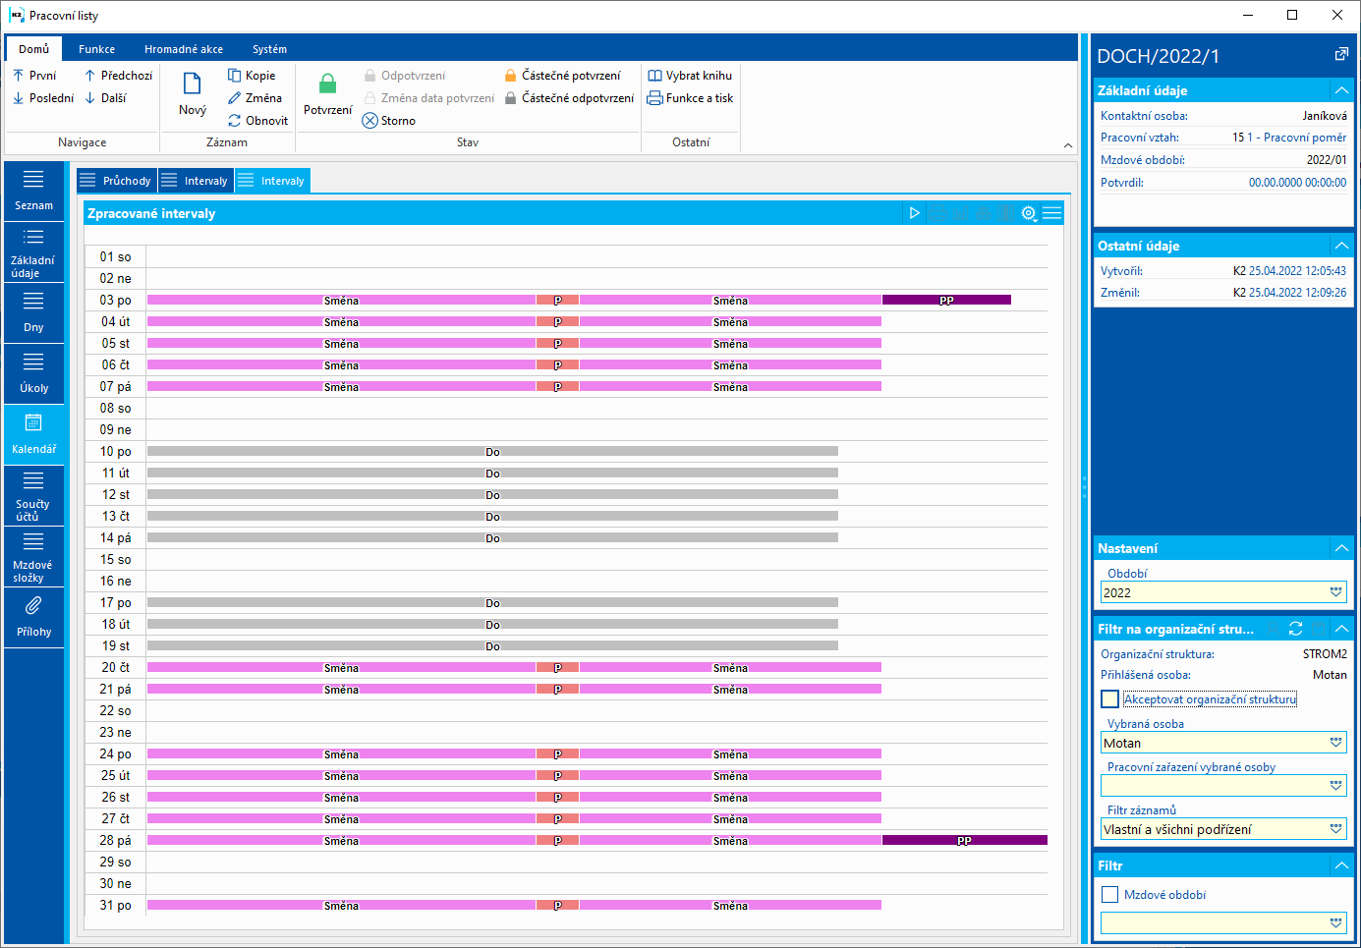Toggle Akceptovat organizační strukturu checkbox
1361x948 pixels.
click(x=1110, y=699)
